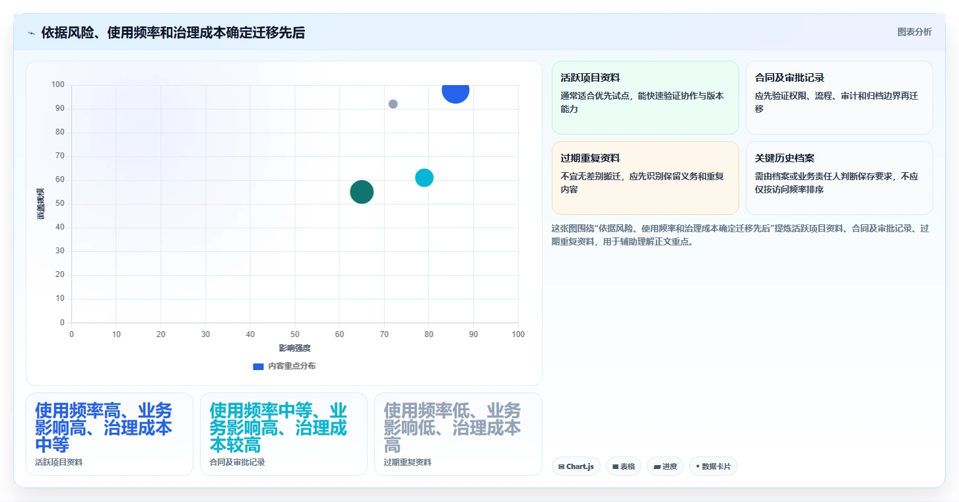Image resolution: width=959 pixels, height=502 pixels.
Task: Select the cyan bubble in chart
Action: click(x=424, y=177)
